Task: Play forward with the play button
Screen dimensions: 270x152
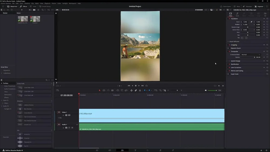Action: 139,86
